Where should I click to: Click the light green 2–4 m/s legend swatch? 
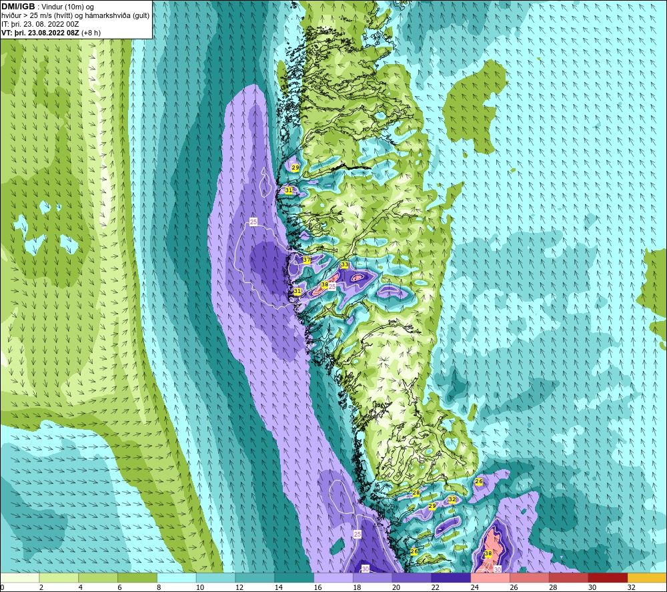(59, 578)
